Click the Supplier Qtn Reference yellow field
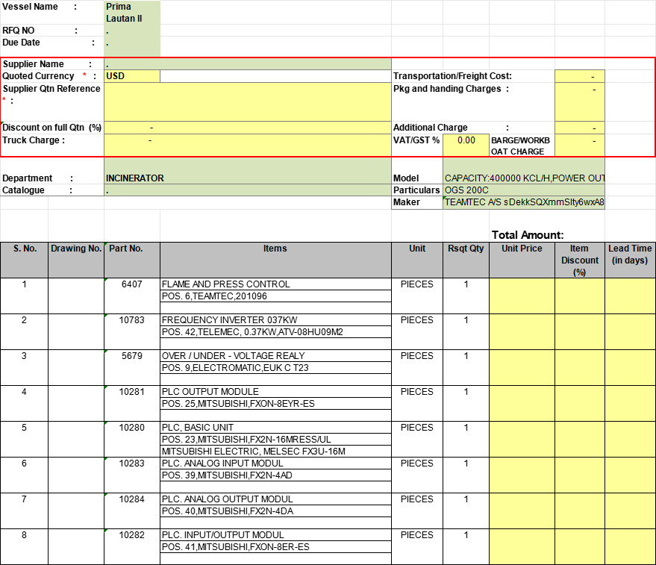The width and height of the screenshot is (656, 565). tap(248, 101)
